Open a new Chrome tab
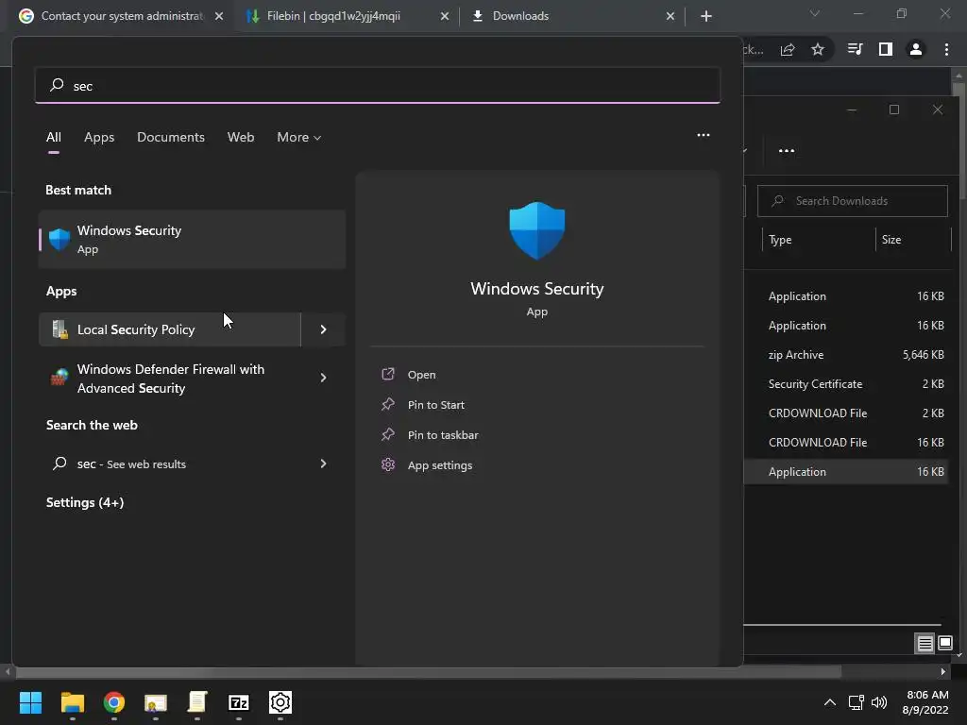967x725 pixels. coord(706,16)
